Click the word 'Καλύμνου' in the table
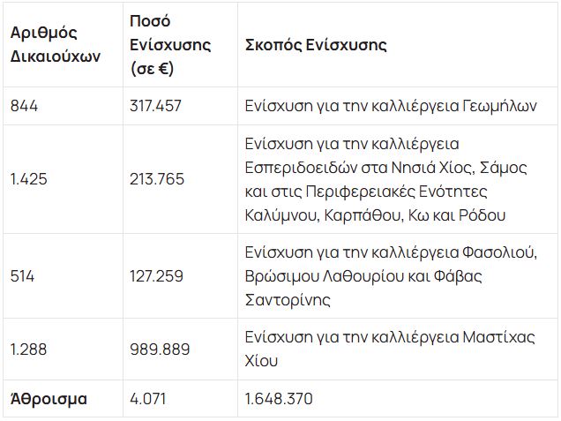The image size is (561, 421). 282,215
